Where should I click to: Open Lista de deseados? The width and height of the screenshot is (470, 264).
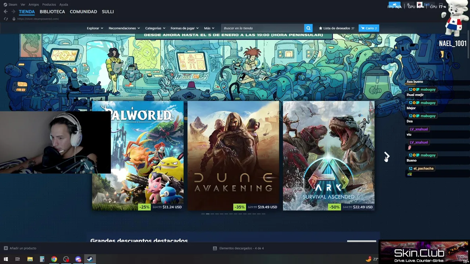tap(336, 28)
